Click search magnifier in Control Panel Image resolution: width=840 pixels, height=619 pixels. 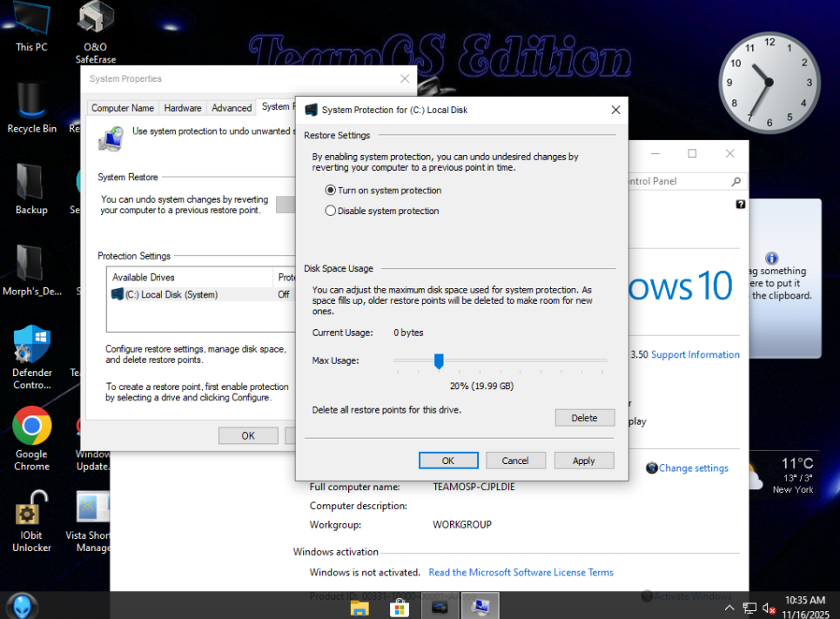736,182
